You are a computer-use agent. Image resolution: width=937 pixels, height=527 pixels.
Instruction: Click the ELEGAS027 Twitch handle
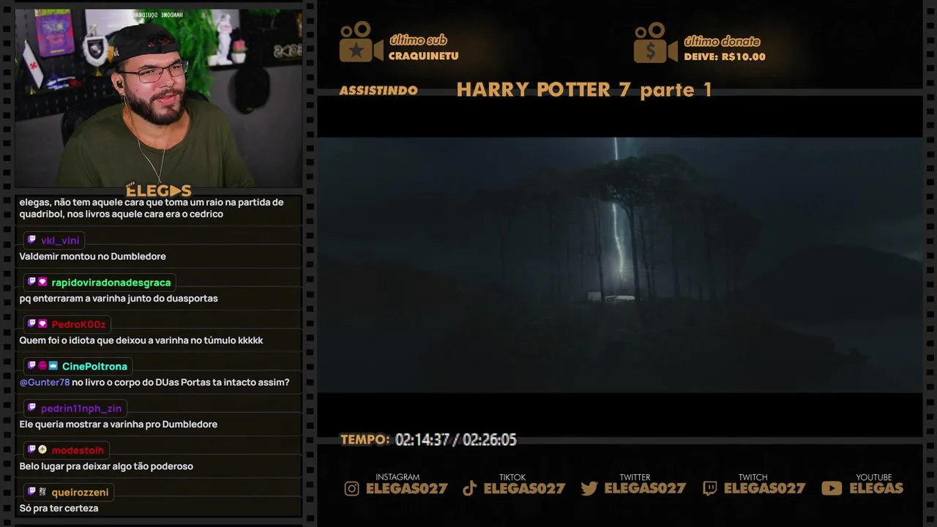click(x=764, y=488)
